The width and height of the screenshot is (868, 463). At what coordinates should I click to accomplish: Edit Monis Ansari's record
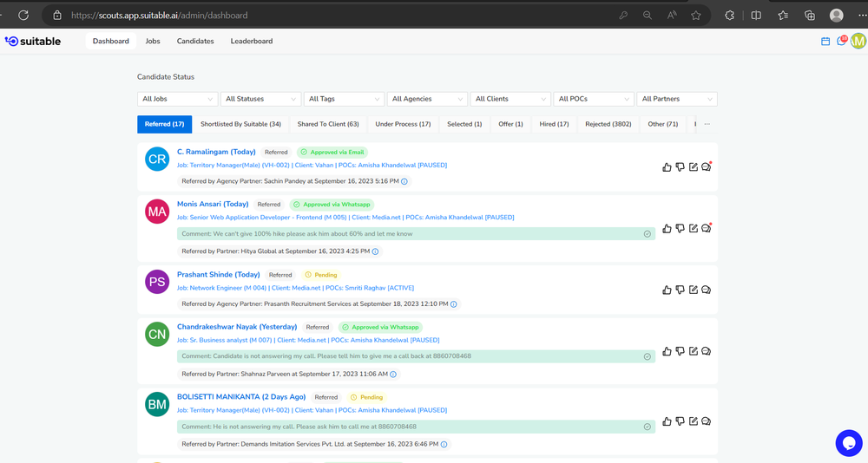[x=693, y=228]
